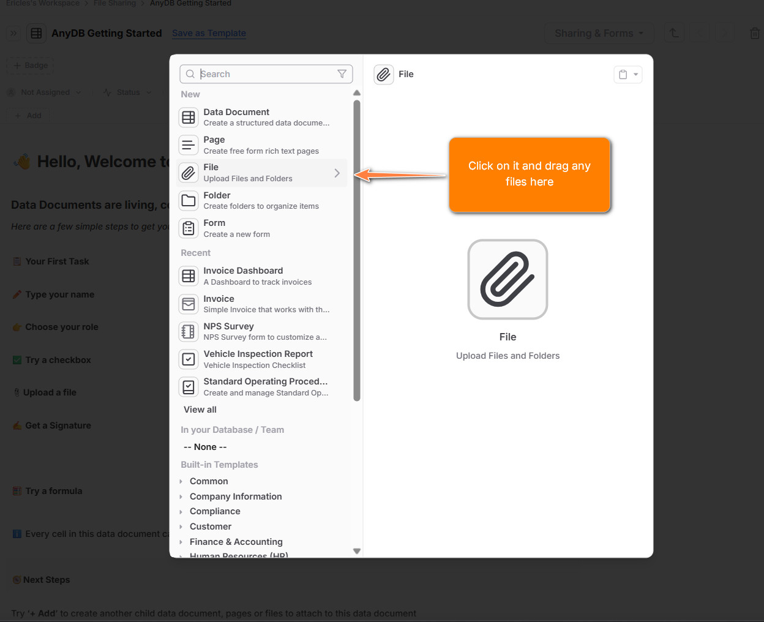
Task: Click 'Vehicle Inspection Checklist' description text
Action: point(255,365)
